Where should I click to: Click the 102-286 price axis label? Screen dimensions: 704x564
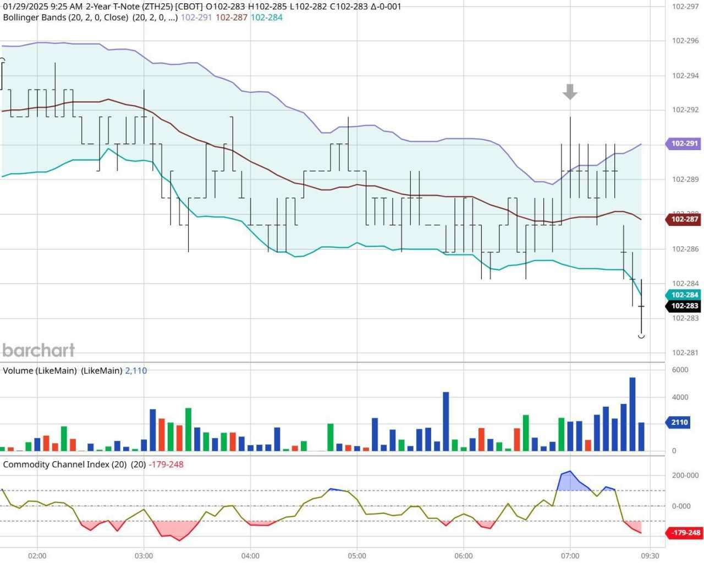[685, 249]
